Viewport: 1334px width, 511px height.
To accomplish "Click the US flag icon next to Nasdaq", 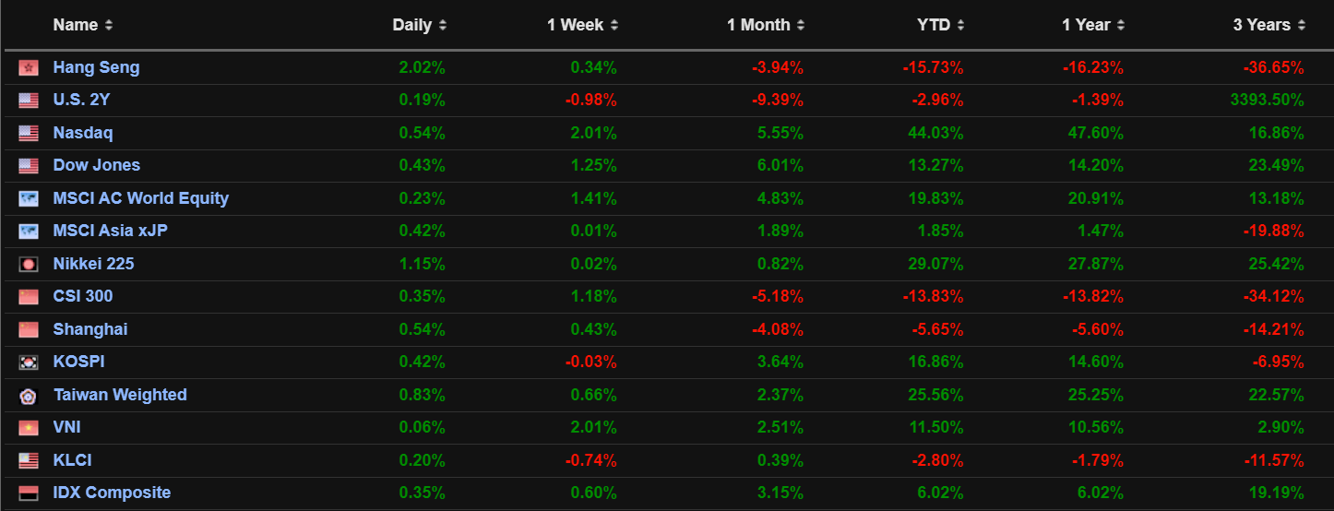I will [x=29, y=134].
